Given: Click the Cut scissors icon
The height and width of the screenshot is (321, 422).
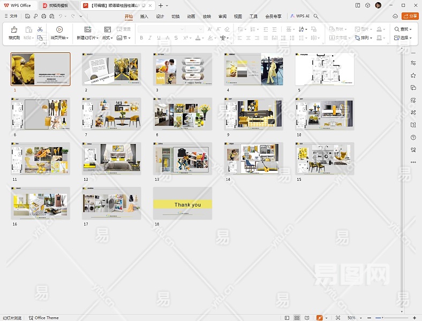Looking at the screenshot, I should (x=40, y=29).
